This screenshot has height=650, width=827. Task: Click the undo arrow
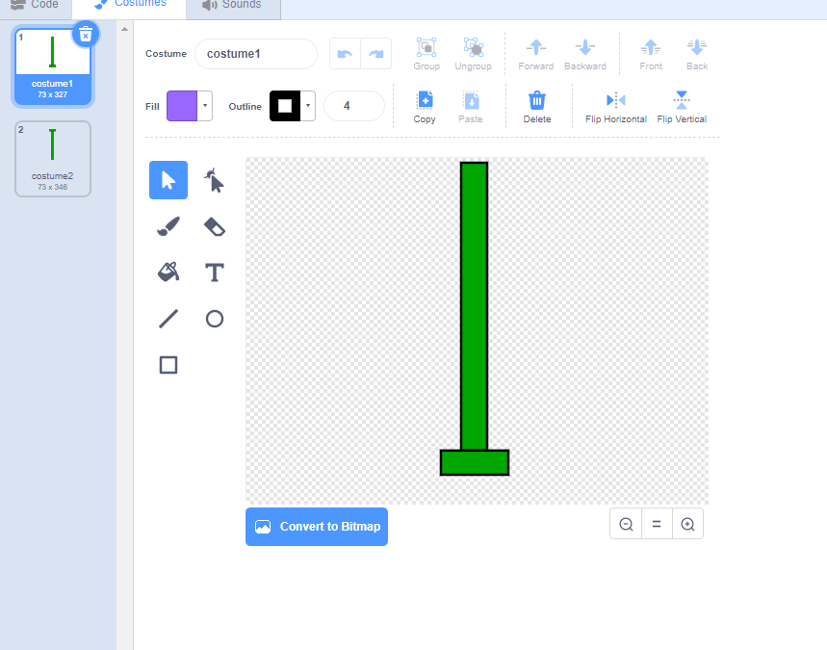click(345, 53)
